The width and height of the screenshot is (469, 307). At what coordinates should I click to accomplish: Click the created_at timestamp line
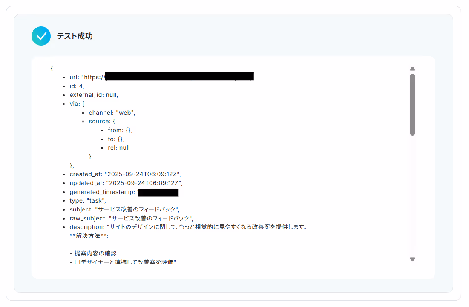click(x=125, y=174)
